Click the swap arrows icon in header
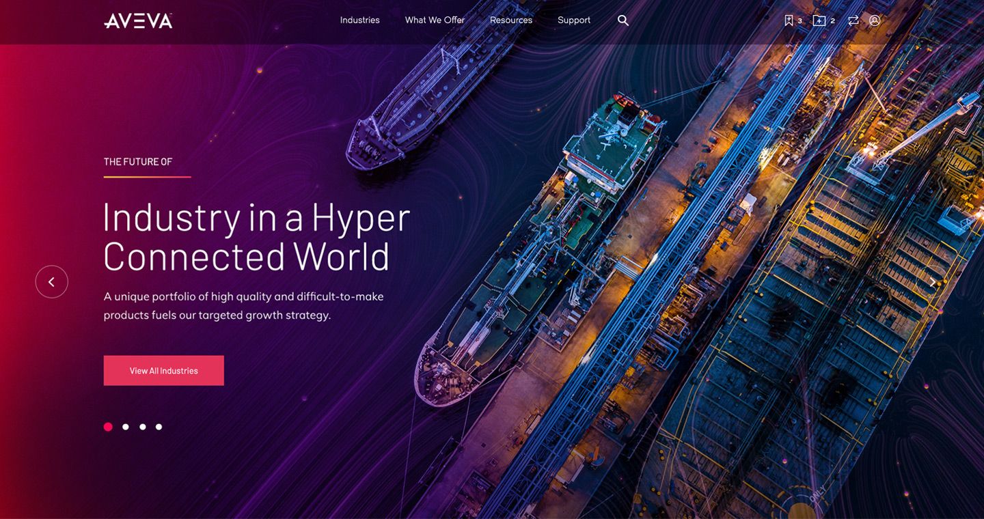 click(x=853, y=20)
